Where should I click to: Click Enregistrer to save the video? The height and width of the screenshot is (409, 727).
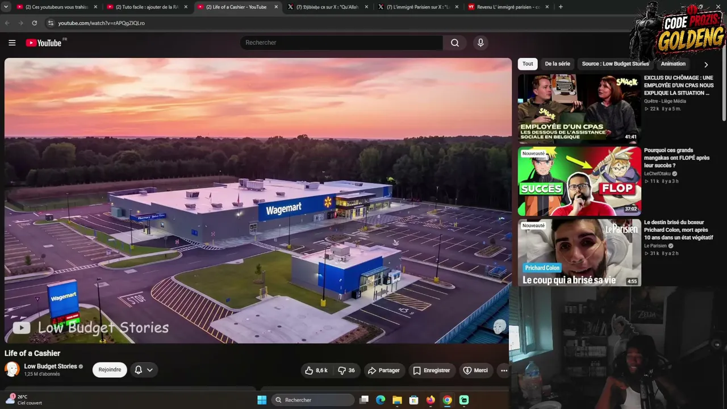pyautogui.click(x=431, y=370)
